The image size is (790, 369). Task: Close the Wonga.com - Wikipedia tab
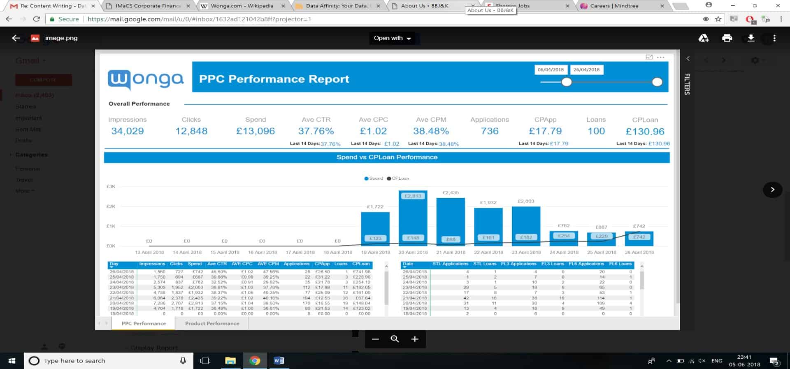click(283, 6)
